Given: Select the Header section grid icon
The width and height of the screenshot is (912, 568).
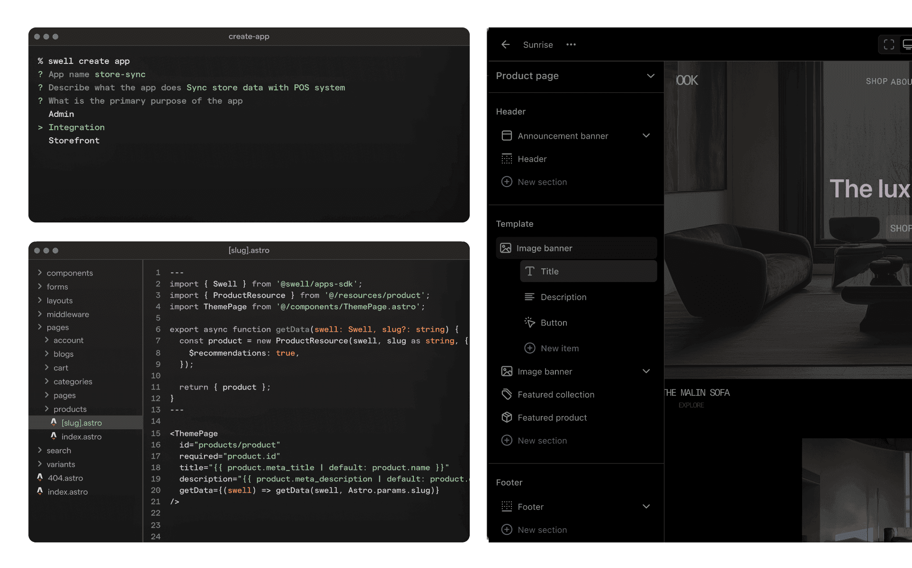Looking at the screenshot, I should [507, 159].
